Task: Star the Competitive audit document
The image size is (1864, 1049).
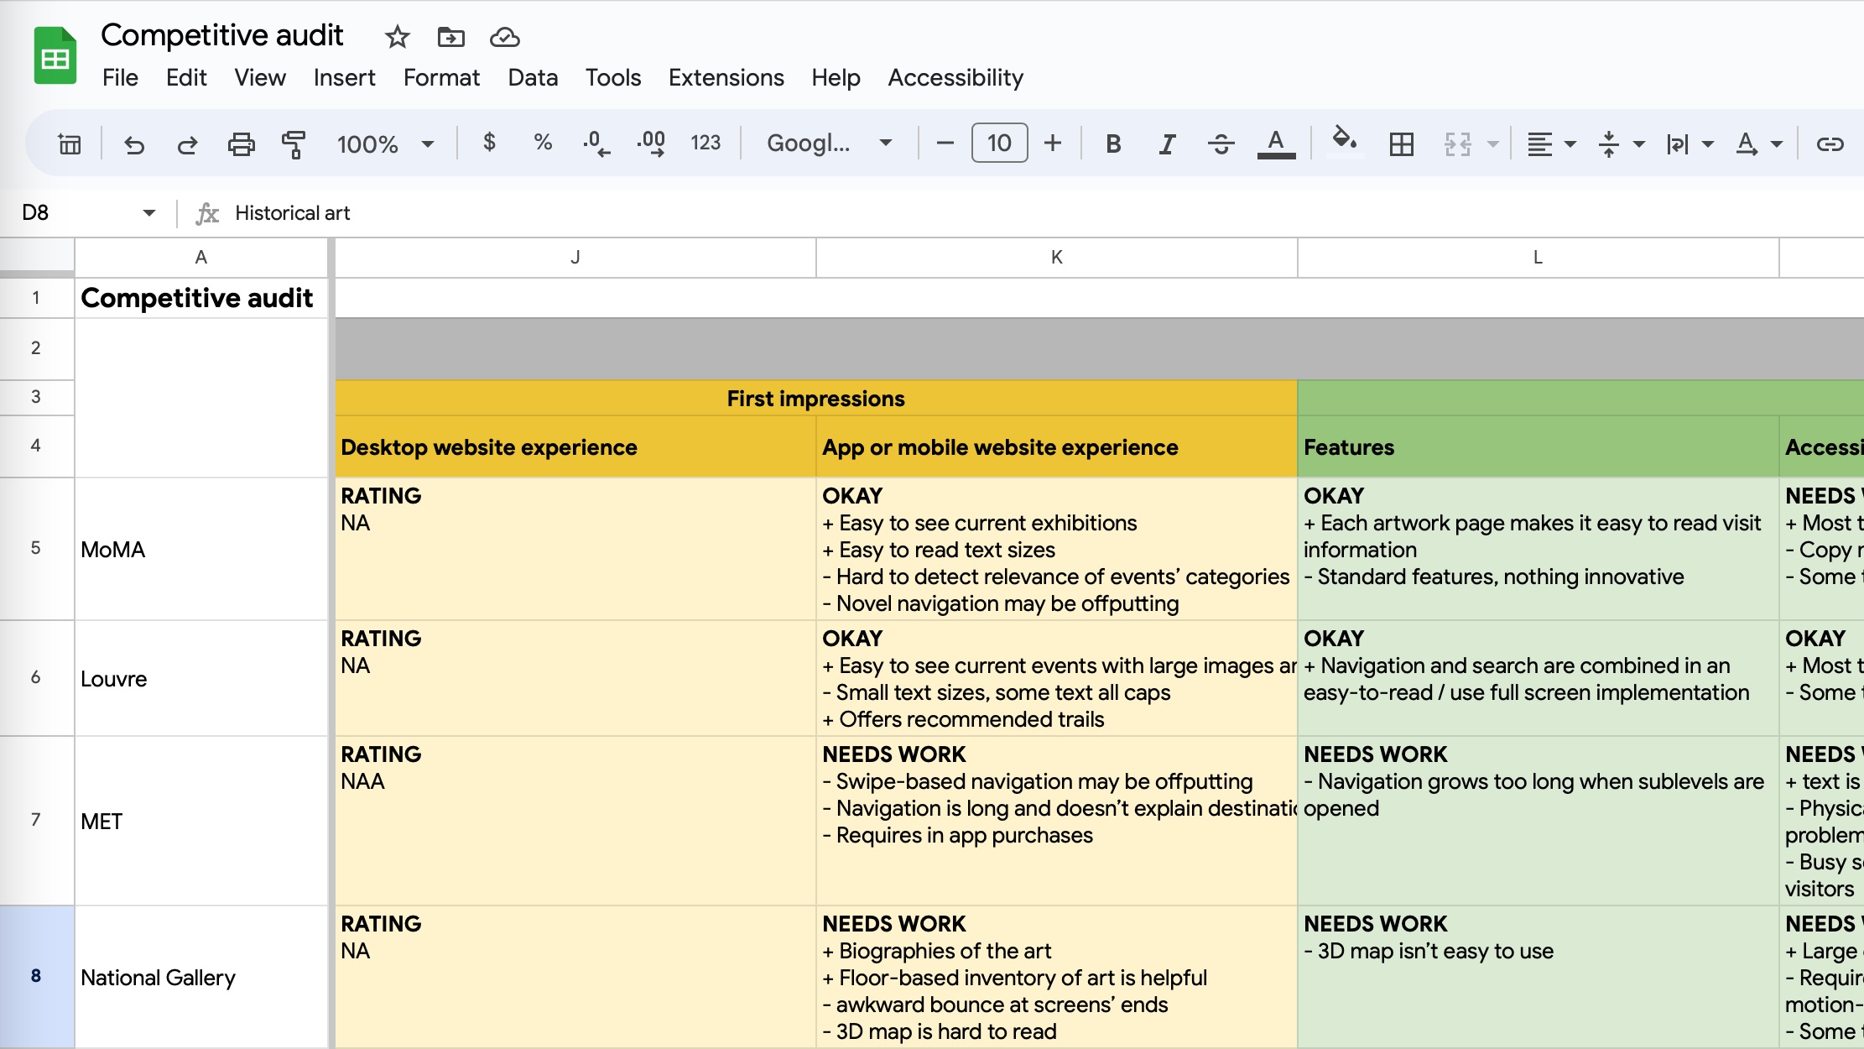Action: coord(397,37)
